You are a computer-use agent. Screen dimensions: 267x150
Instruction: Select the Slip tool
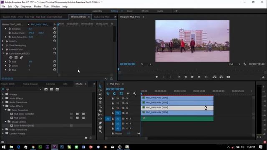100,115
